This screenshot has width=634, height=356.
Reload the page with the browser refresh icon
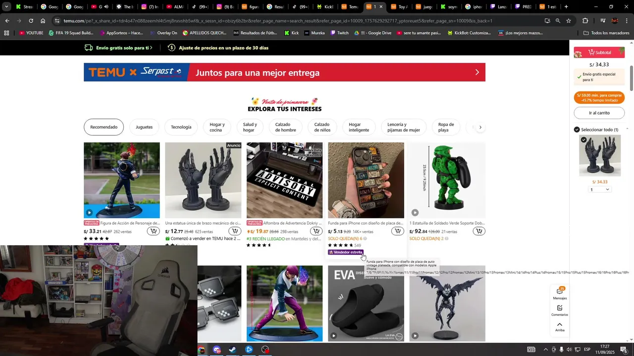tap(31, 21)
